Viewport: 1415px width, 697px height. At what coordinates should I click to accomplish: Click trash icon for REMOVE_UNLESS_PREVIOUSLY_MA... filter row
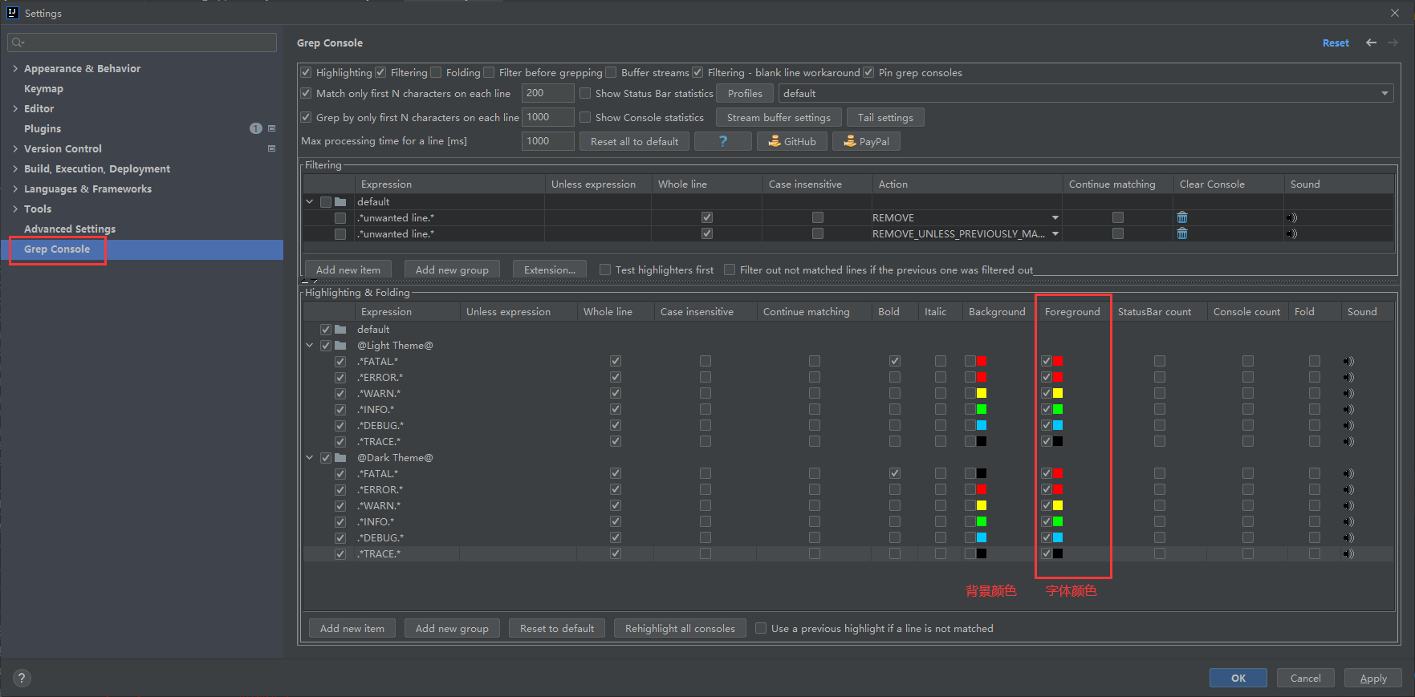pos(1182,233)
